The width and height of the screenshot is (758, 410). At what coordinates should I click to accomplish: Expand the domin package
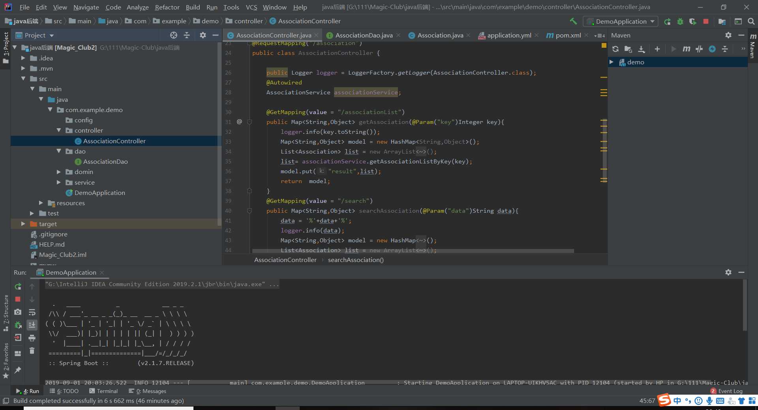pos(59,172)
